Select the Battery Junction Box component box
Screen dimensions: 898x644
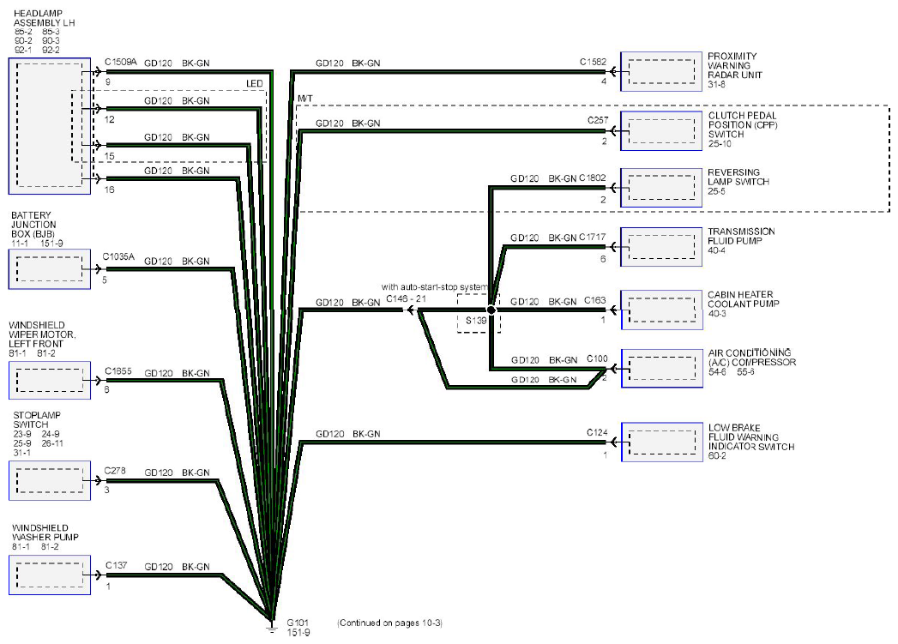49,269
